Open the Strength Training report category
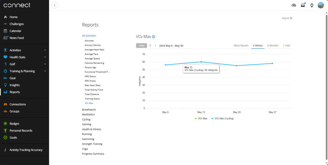The width and height of the screenshot is (328, 165). click(x=92, y=144)
